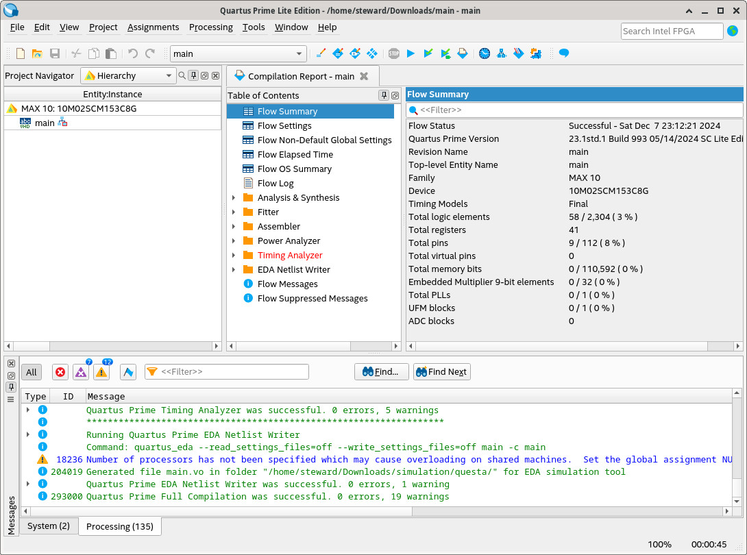Click the Flow Summary filter field

pos(574,110)
